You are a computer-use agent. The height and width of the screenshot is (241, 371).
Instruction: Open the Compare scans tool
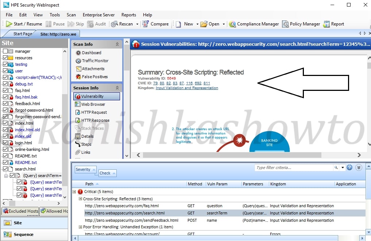click(x=156, y=24)
